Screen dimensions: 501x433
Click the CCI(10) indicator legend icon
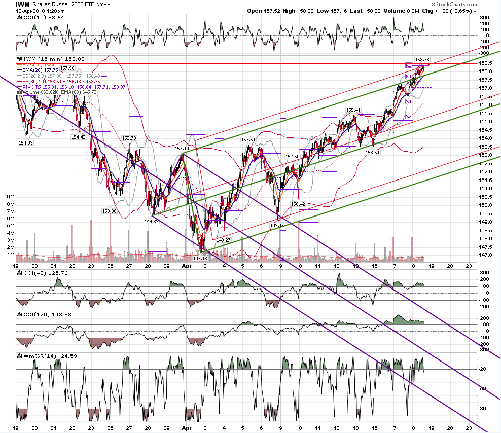19,18
